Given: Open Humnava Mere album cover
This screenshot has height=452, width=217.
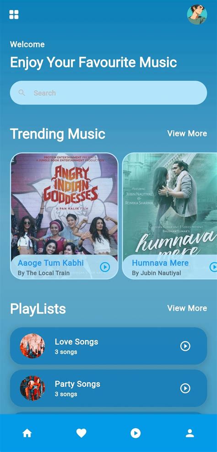Looking at the screenshot, I should click(x=169, y=204).
